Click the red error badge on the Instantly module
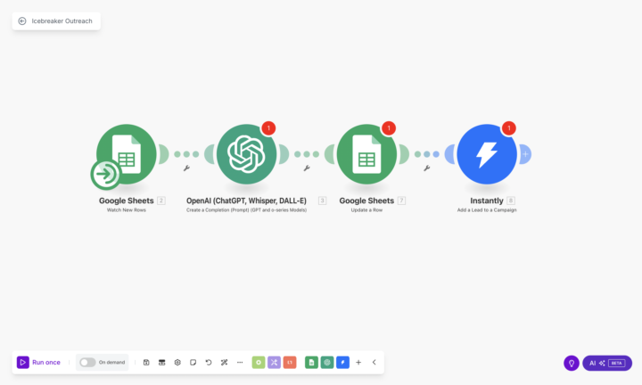Viewport: 642px width, 385px height. point(509,128)
